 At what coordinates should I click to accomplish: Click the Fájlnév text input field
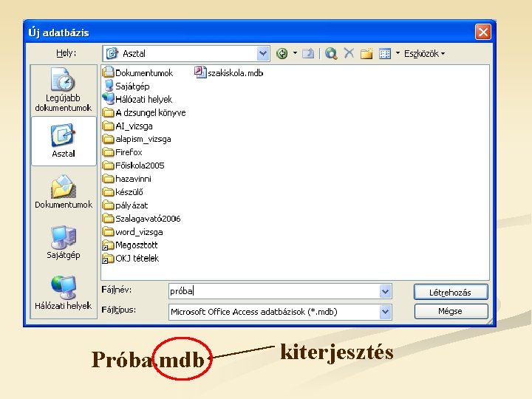click(274, 291)
